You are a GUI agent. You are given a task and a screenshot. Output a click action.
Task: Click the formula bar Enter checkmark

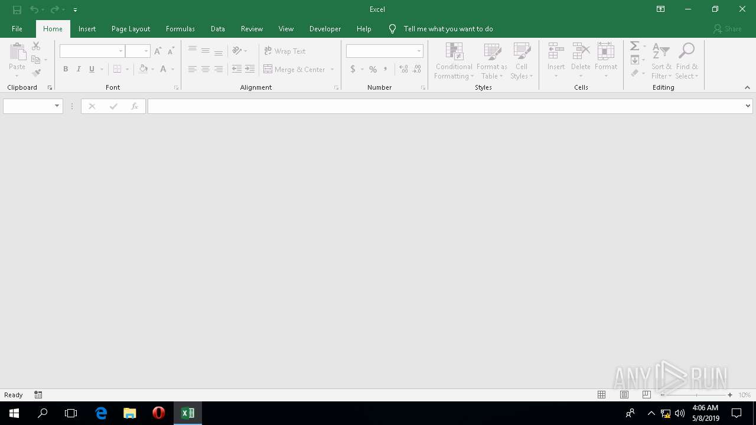pos(113,106)
